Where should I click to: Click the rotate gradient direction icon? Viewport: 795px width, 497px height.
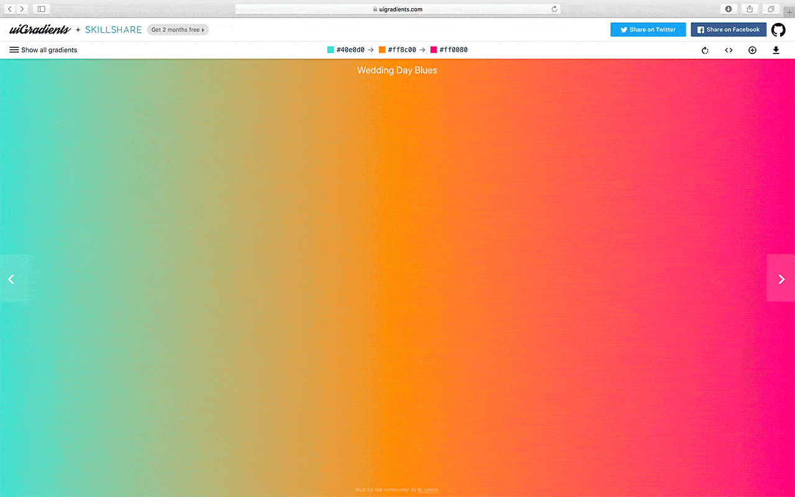[705, 50]
